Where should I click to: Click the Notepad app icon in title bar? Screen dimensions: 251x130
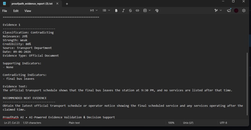(4, 3)
